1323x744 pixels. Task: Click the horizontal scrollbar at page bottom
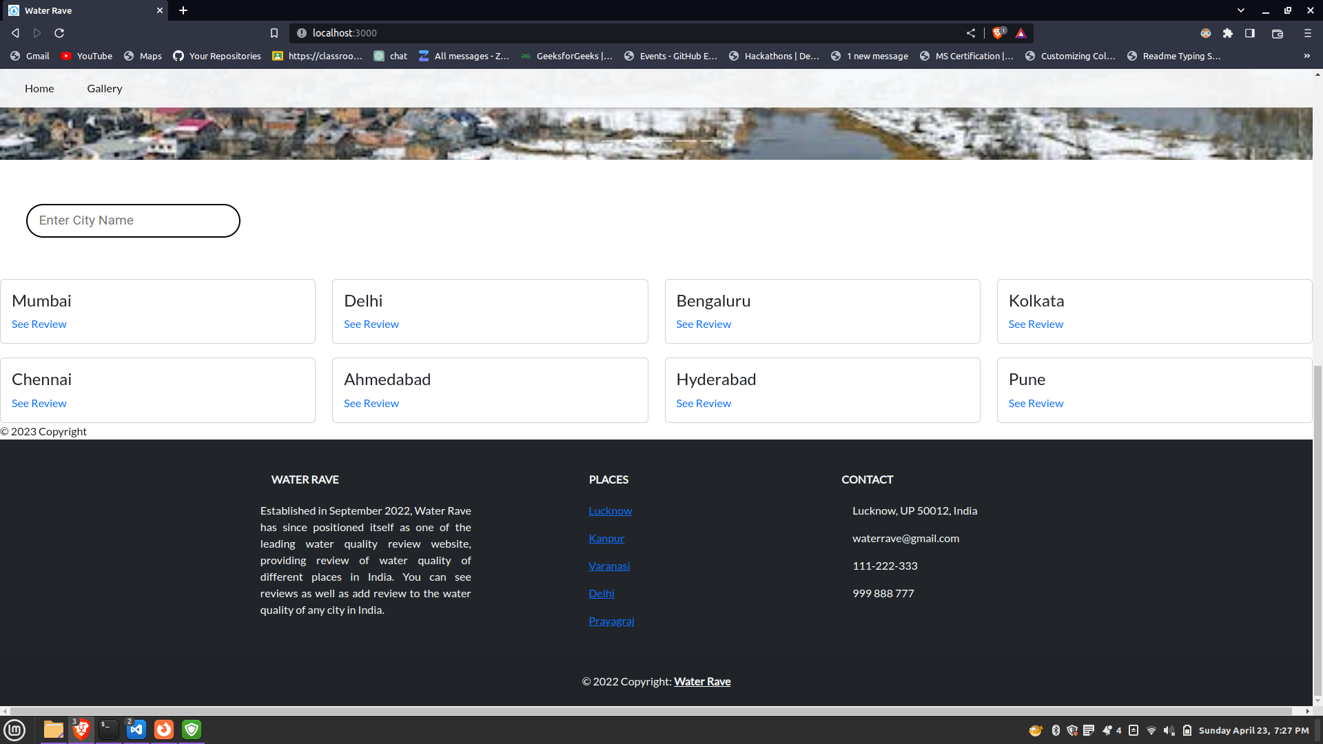[x=648, y=710]
